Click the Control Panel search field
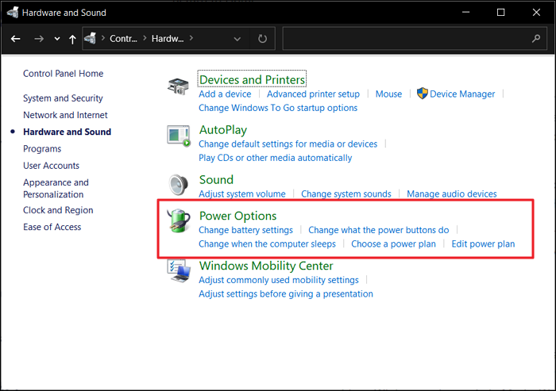Screen dimensions: 556x391 pyautogui.click(x=413, y=38)
